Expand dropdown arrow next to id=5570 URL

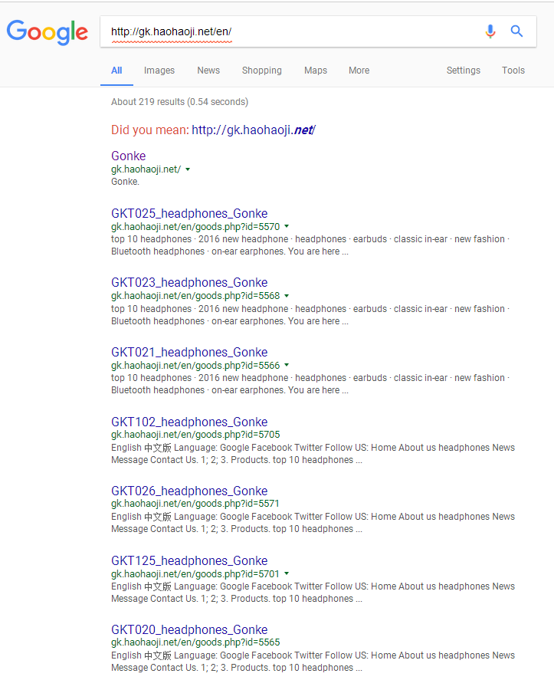point(287,226)
